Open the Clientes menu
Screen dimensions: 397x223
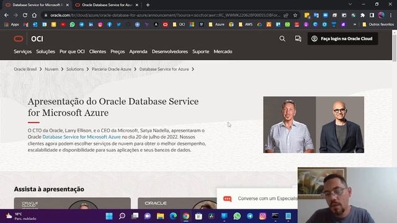point(97,51)
